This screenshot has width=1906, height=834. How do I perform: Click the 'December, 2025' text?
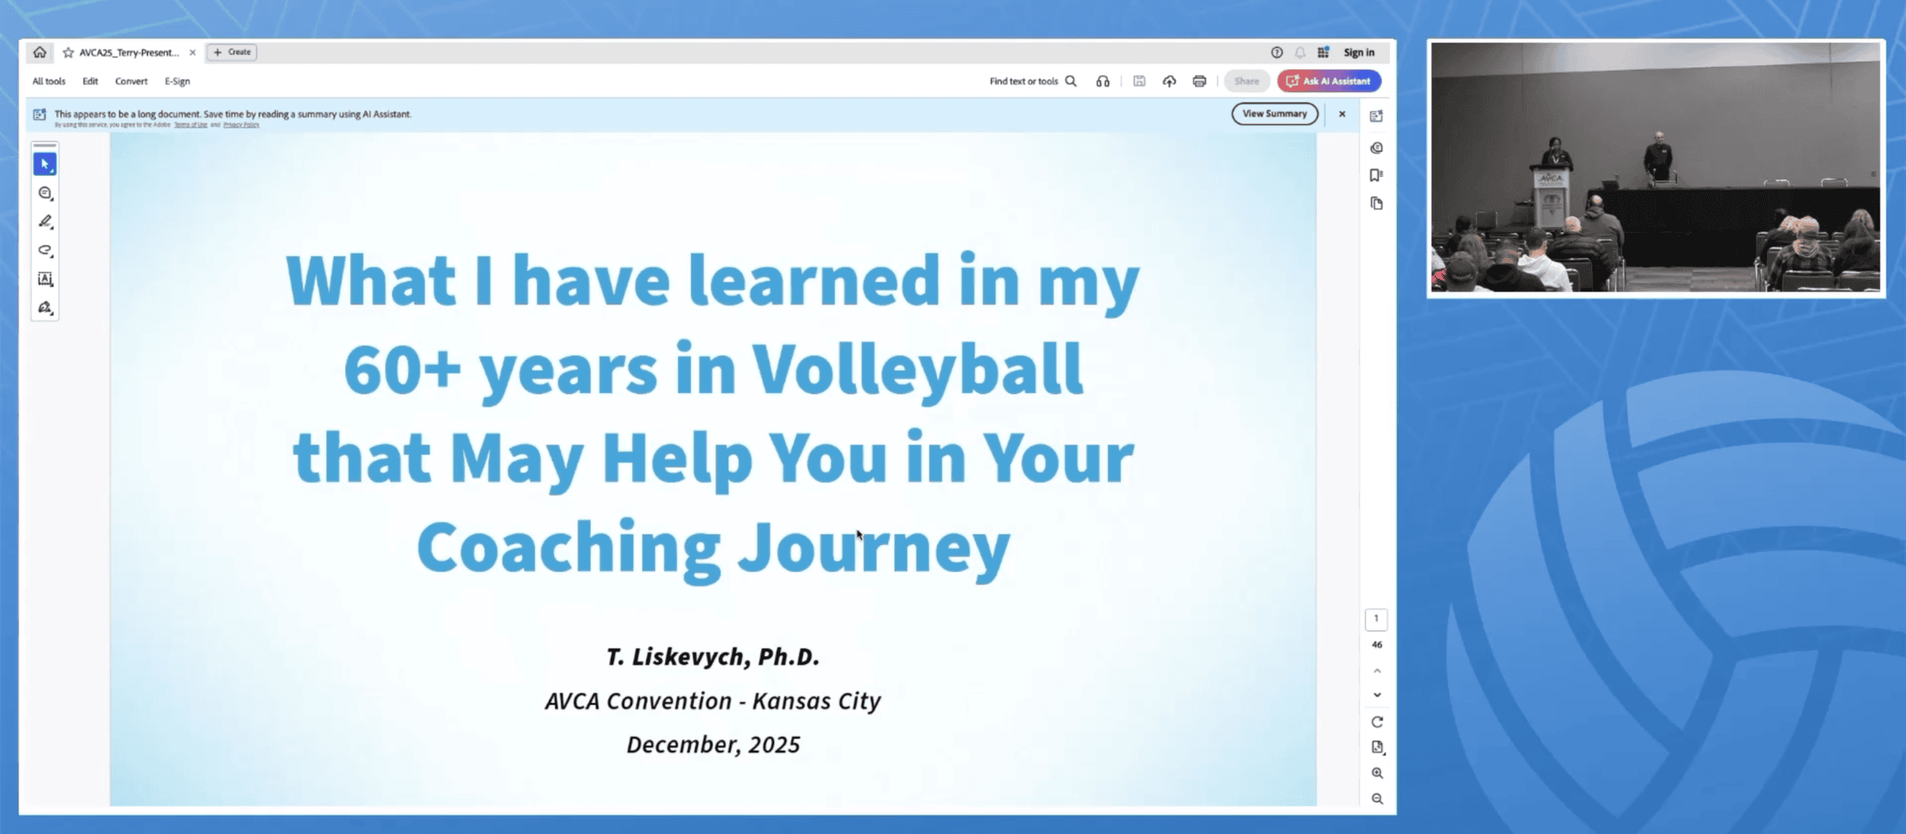(712, 744)
